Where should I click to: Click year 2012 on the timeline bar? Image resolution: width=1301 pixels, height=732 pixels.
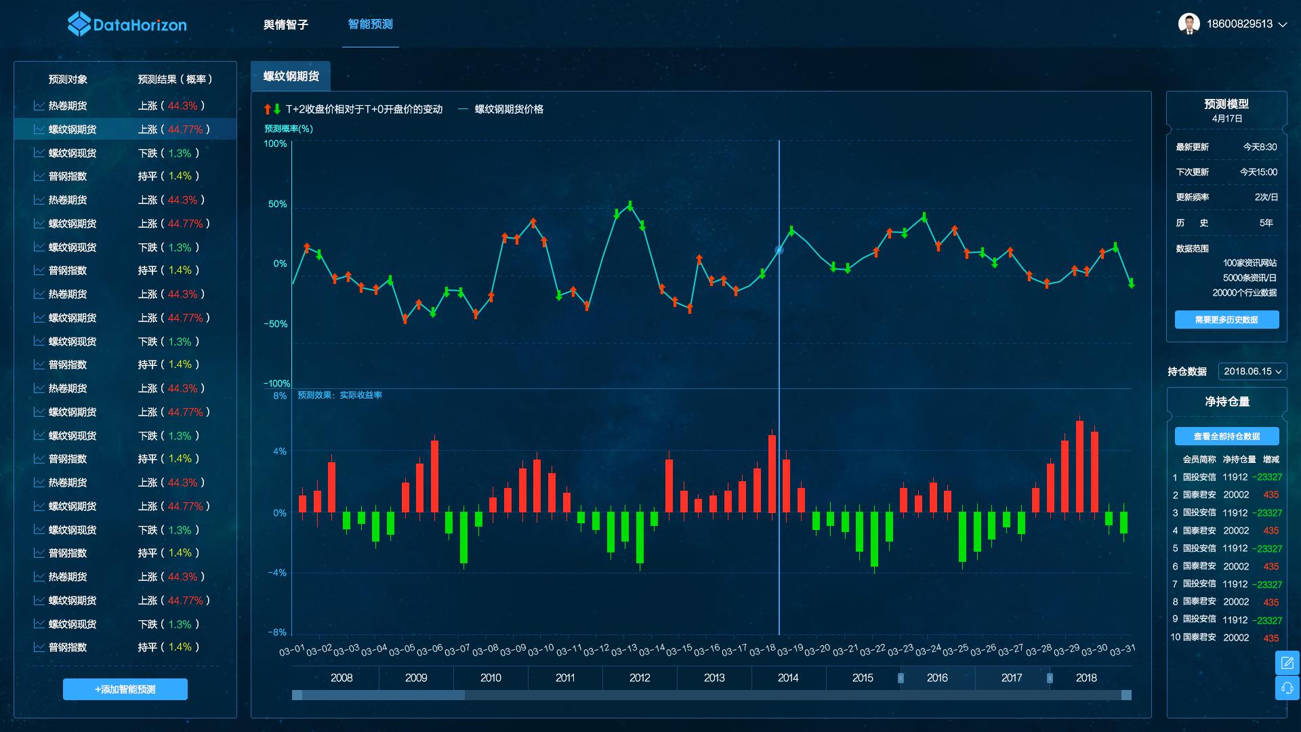640,678
